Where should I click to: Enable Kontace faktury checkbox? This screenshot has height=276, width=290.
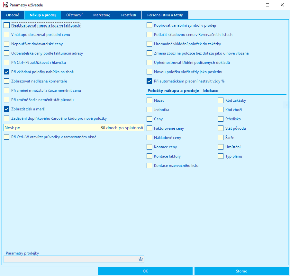coord(149,156)
